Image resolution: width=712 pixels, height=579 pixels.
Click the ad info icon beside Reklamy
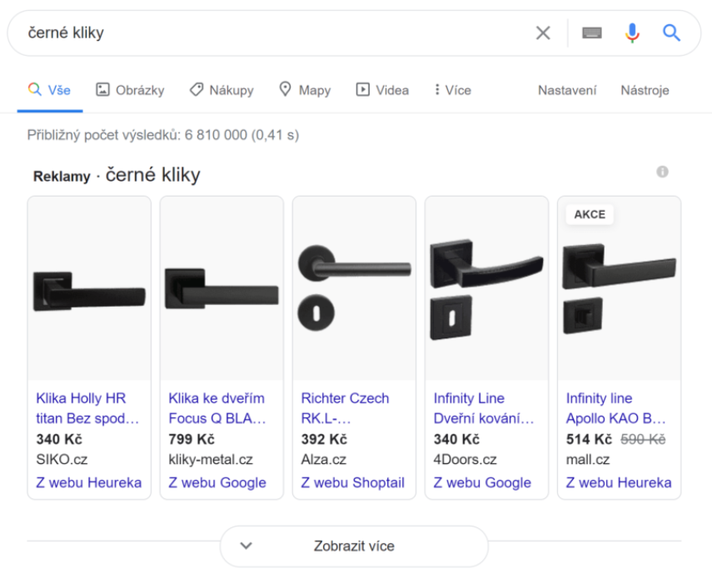662,172
